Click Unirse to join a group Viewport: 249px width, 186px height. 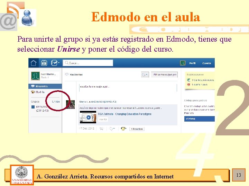56,102
